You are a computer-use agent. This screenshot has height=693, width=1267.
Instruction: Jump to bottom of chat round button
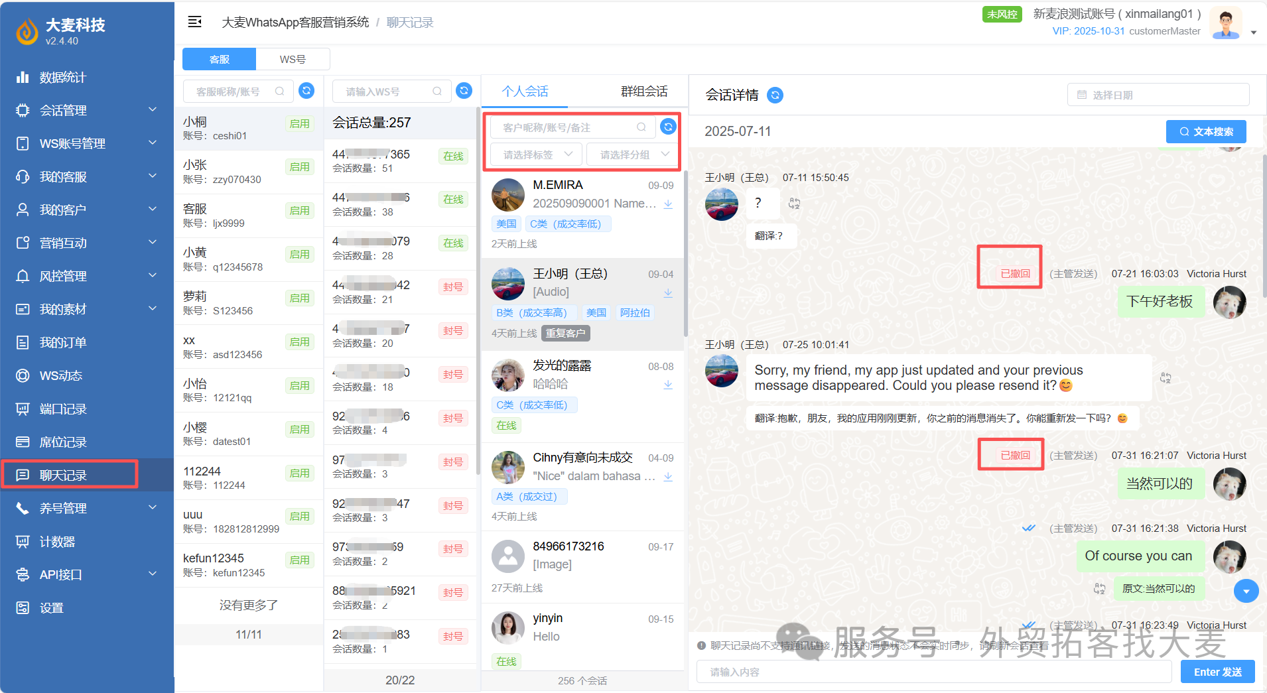pyautogui.click(x=1246, y=591)
